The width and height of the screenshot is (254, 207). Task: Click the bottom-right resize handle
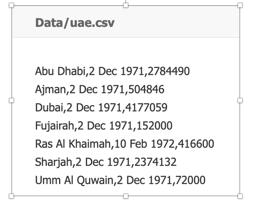(x=240, y=196)
